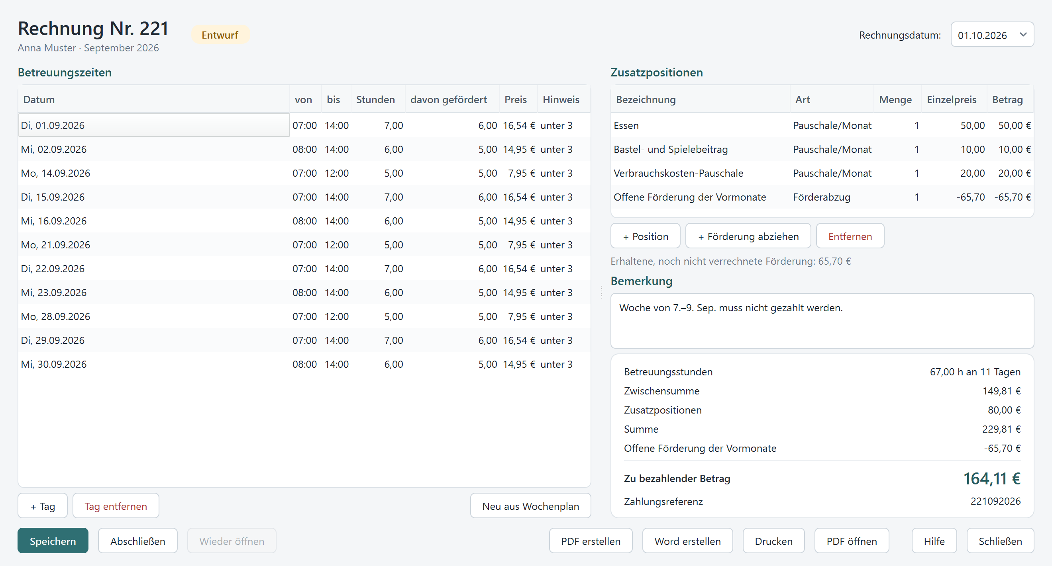Viewport: 1052px width, 566px height.
Task: Click Neu aus Wochenplan
Action: [x=530, y=505]
